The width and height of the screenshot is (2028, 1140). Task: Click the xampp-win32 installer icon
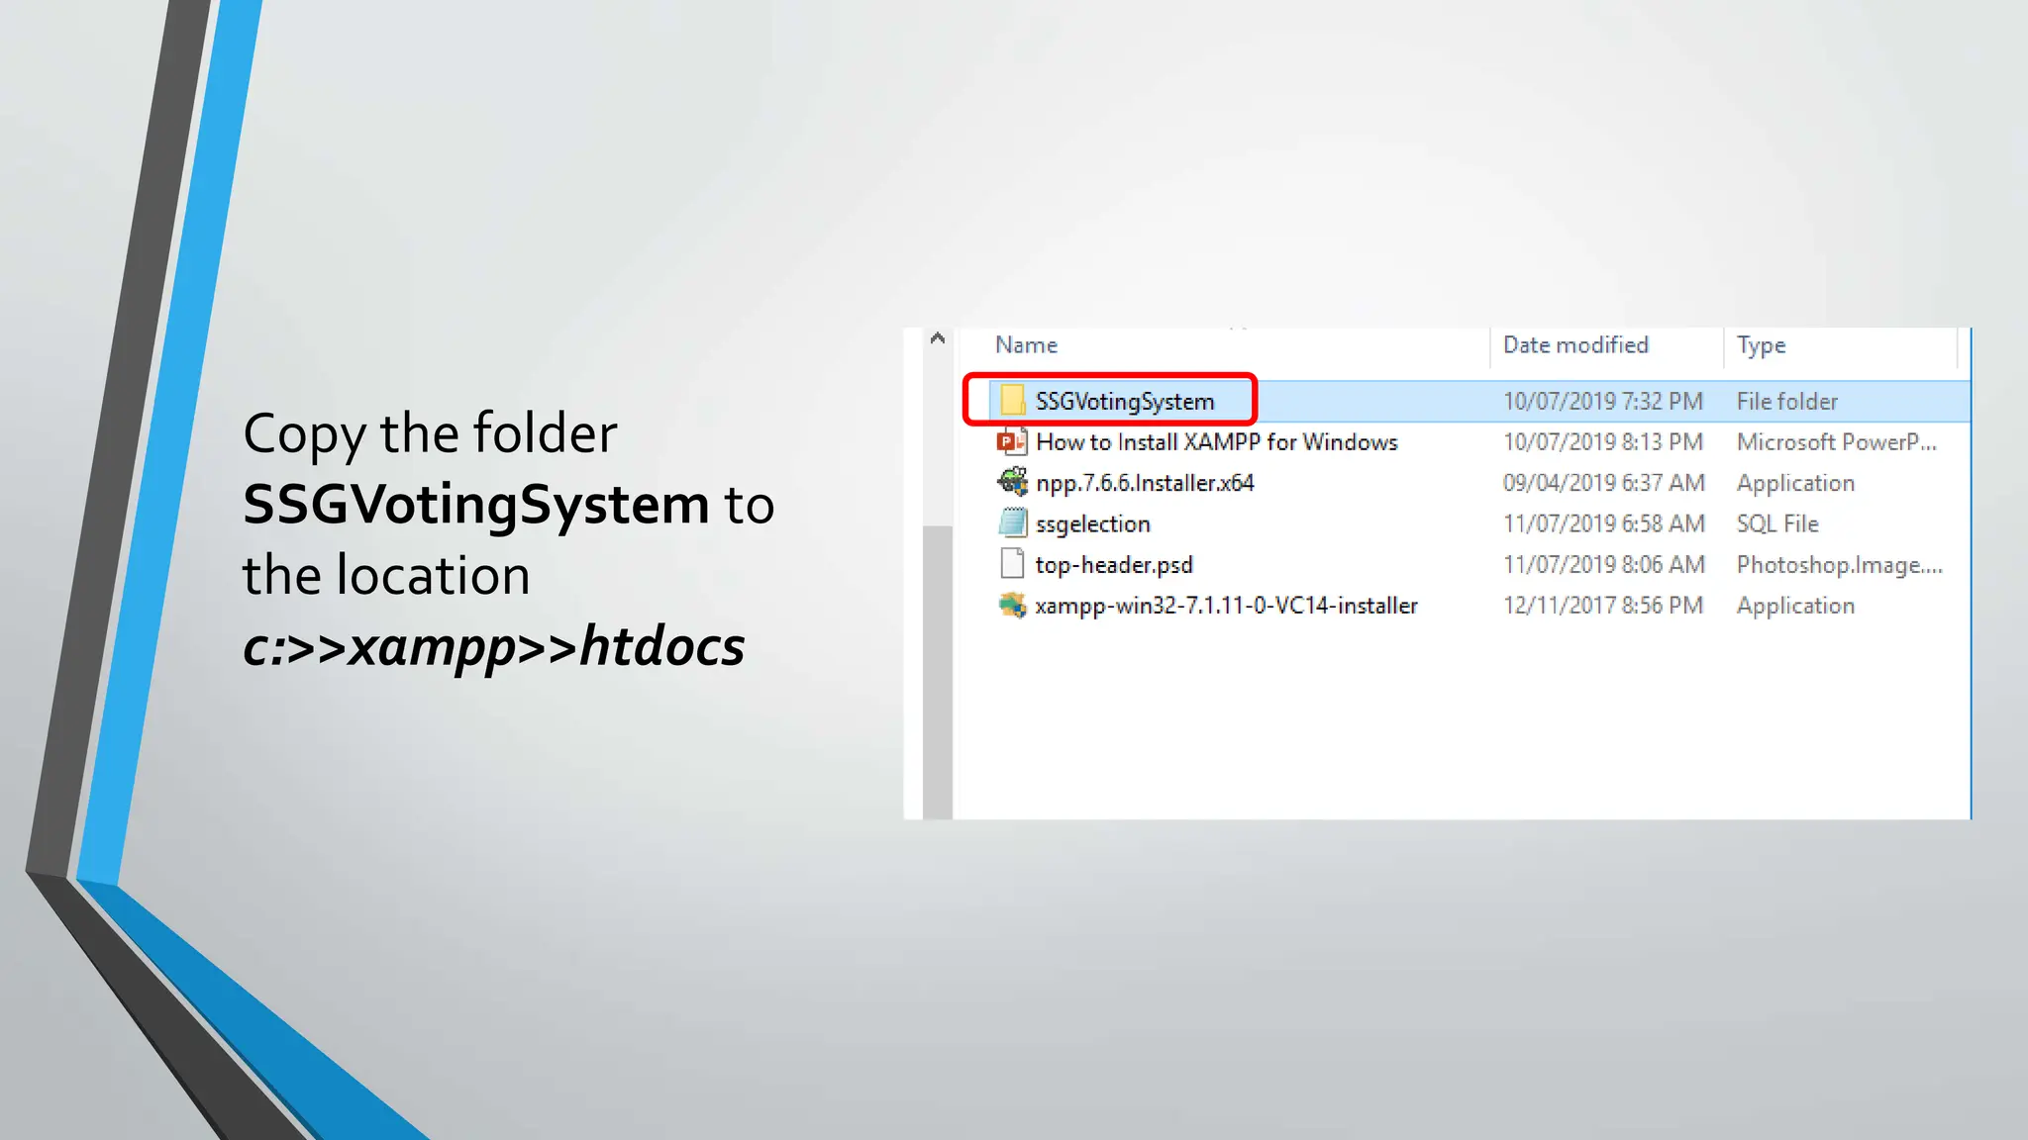tap(1012, 605)
